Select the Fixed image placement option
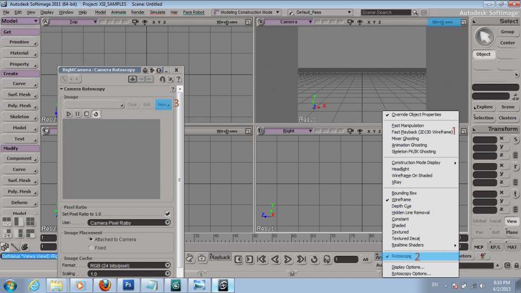 coord(91,248)
